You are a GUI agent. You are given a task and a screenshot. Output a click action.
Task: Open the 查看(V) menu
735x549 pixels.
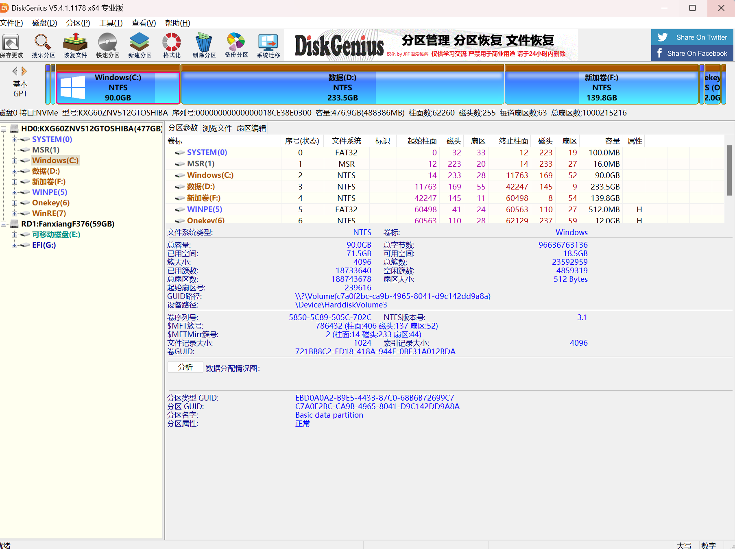point(144,23)
